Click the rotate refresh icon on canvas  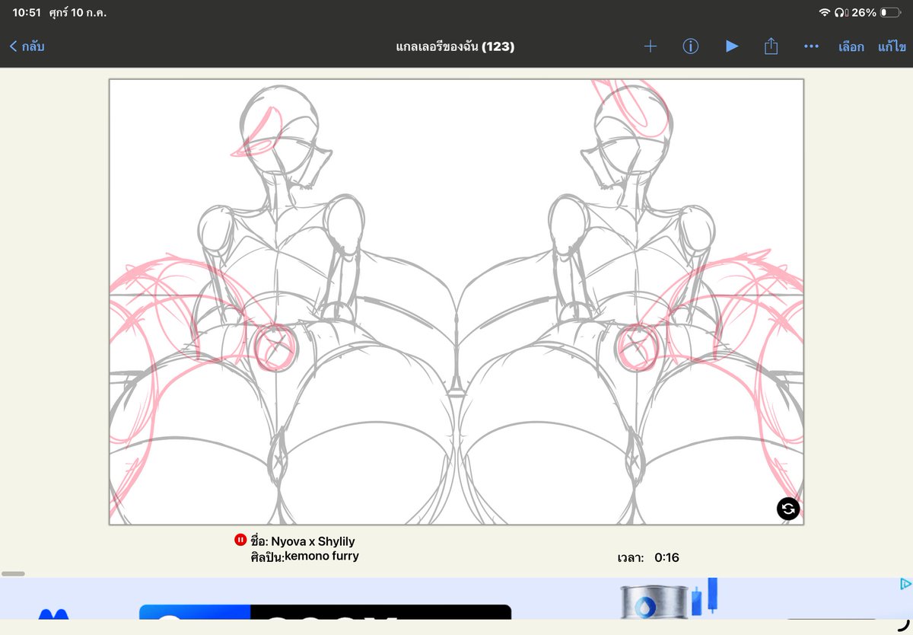(x=788, y=509)
